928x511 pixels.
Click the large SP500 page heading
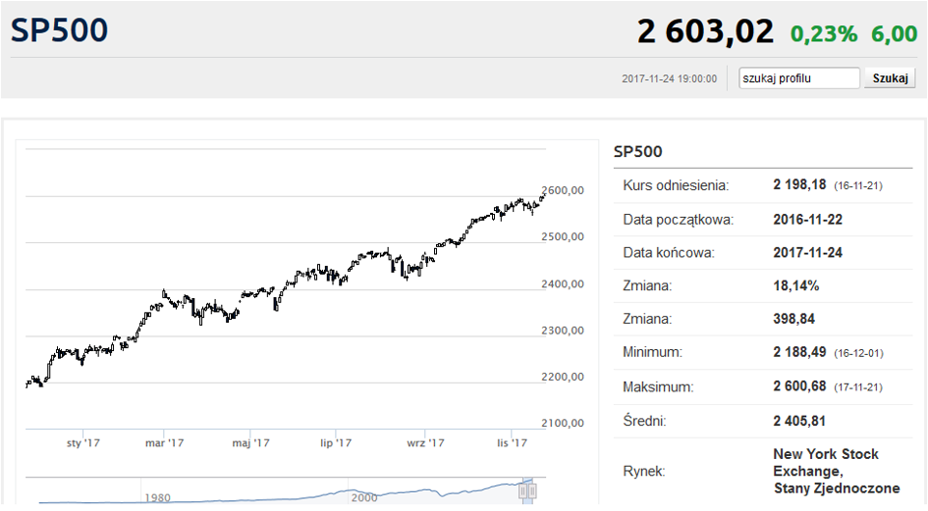coord(59,30)
